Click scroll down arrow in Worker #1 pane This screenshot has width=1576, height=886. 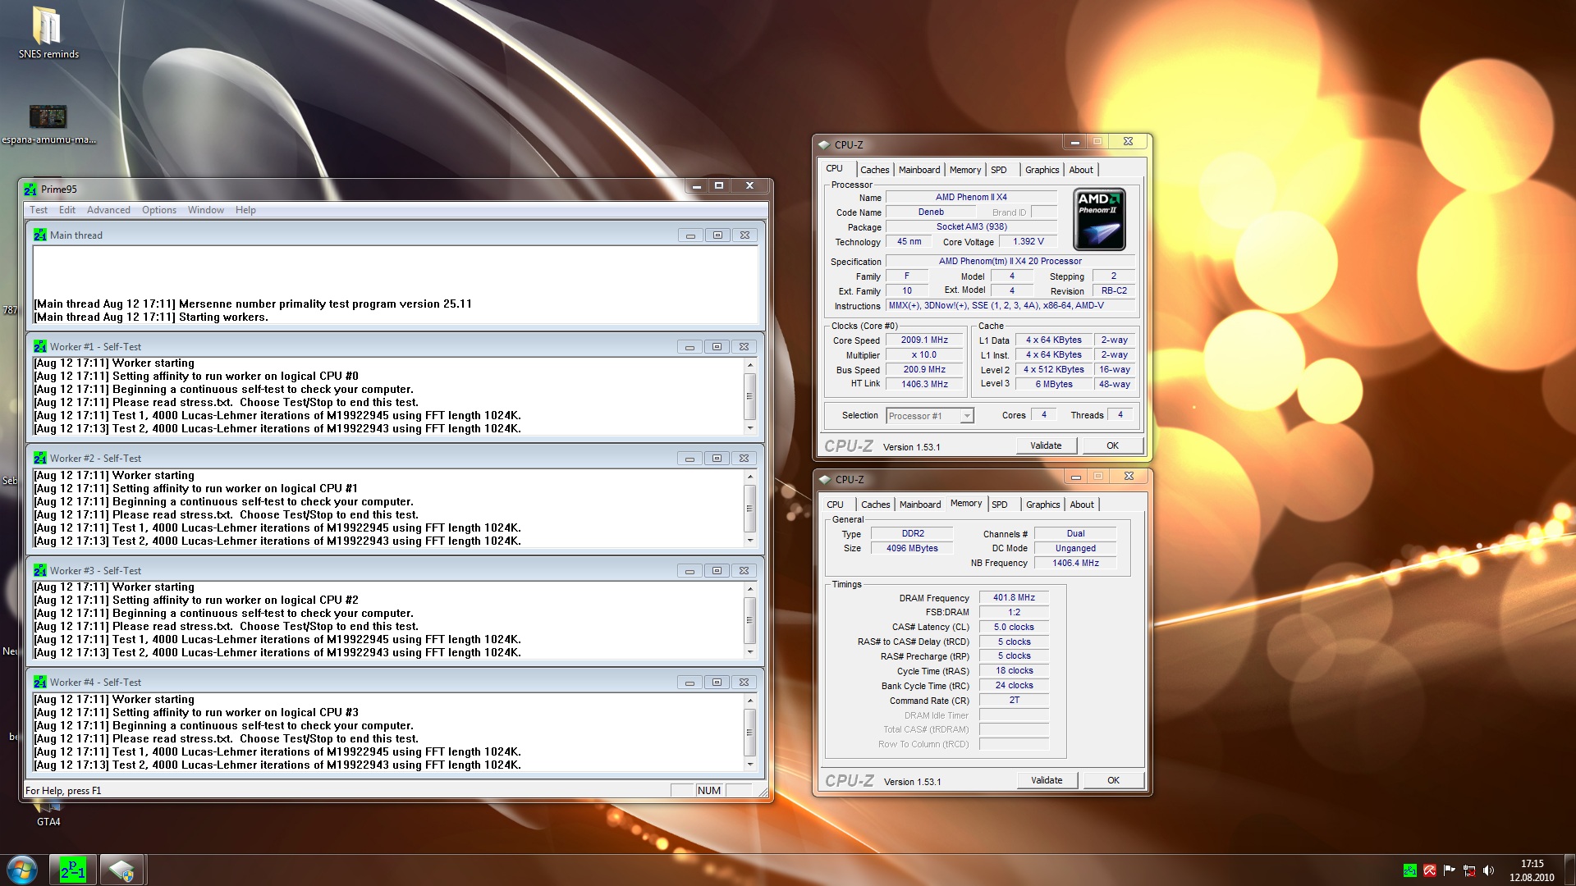click(x=749, y=428)
